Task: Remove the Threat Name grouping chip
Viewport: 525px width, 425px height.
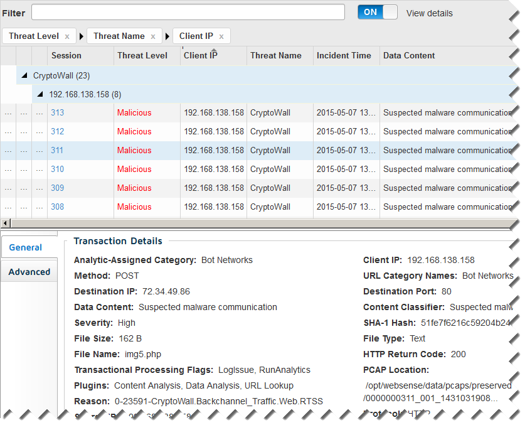Action: [x=153, y=36]
